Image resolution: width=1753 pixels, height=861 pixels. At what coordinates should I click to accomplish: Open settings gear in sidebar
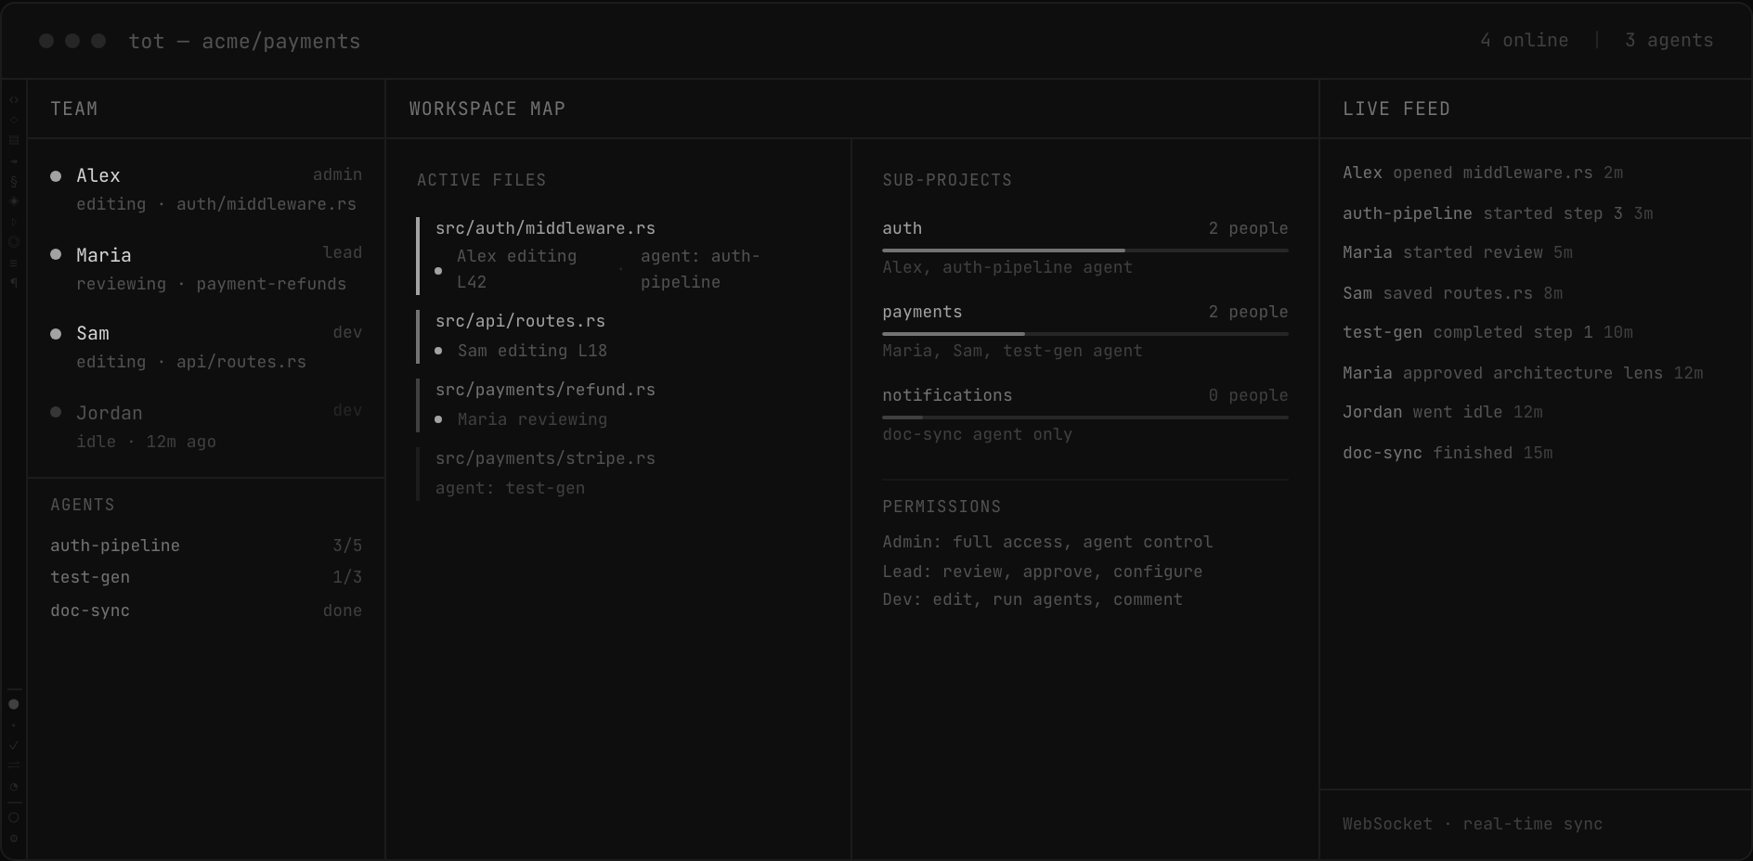point(14,839)
